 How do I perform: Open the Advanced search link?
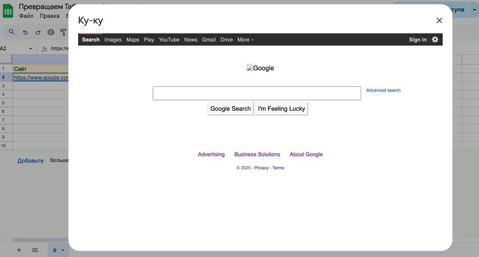(x=383, y=90)
